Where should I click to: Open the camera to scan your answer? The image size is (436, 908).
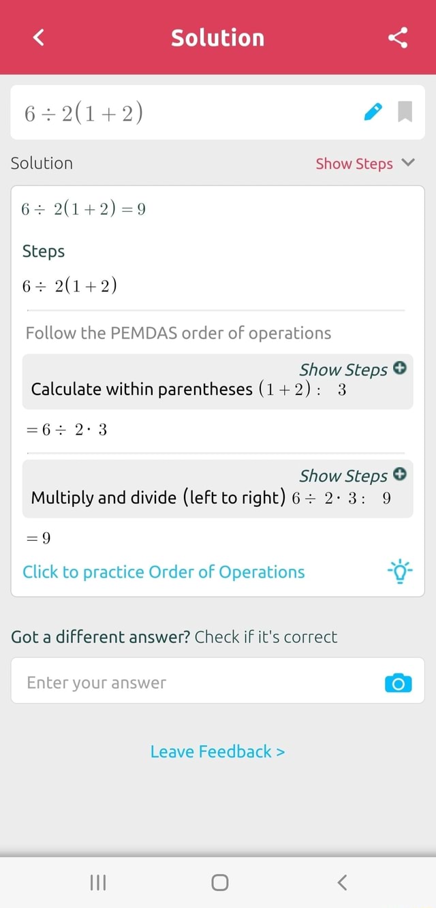coord(398,683)
